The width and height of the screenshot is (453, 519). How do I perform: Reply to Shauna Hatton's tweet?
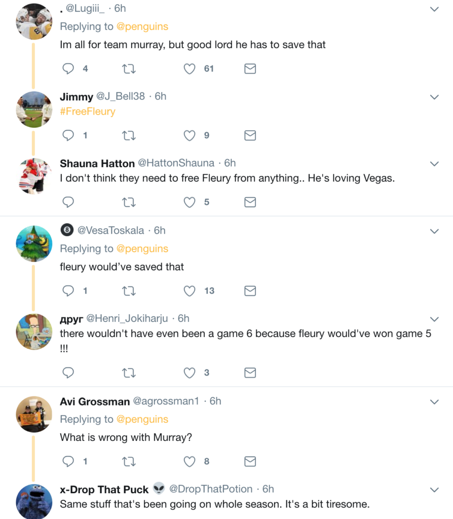[x=68, y=202]
